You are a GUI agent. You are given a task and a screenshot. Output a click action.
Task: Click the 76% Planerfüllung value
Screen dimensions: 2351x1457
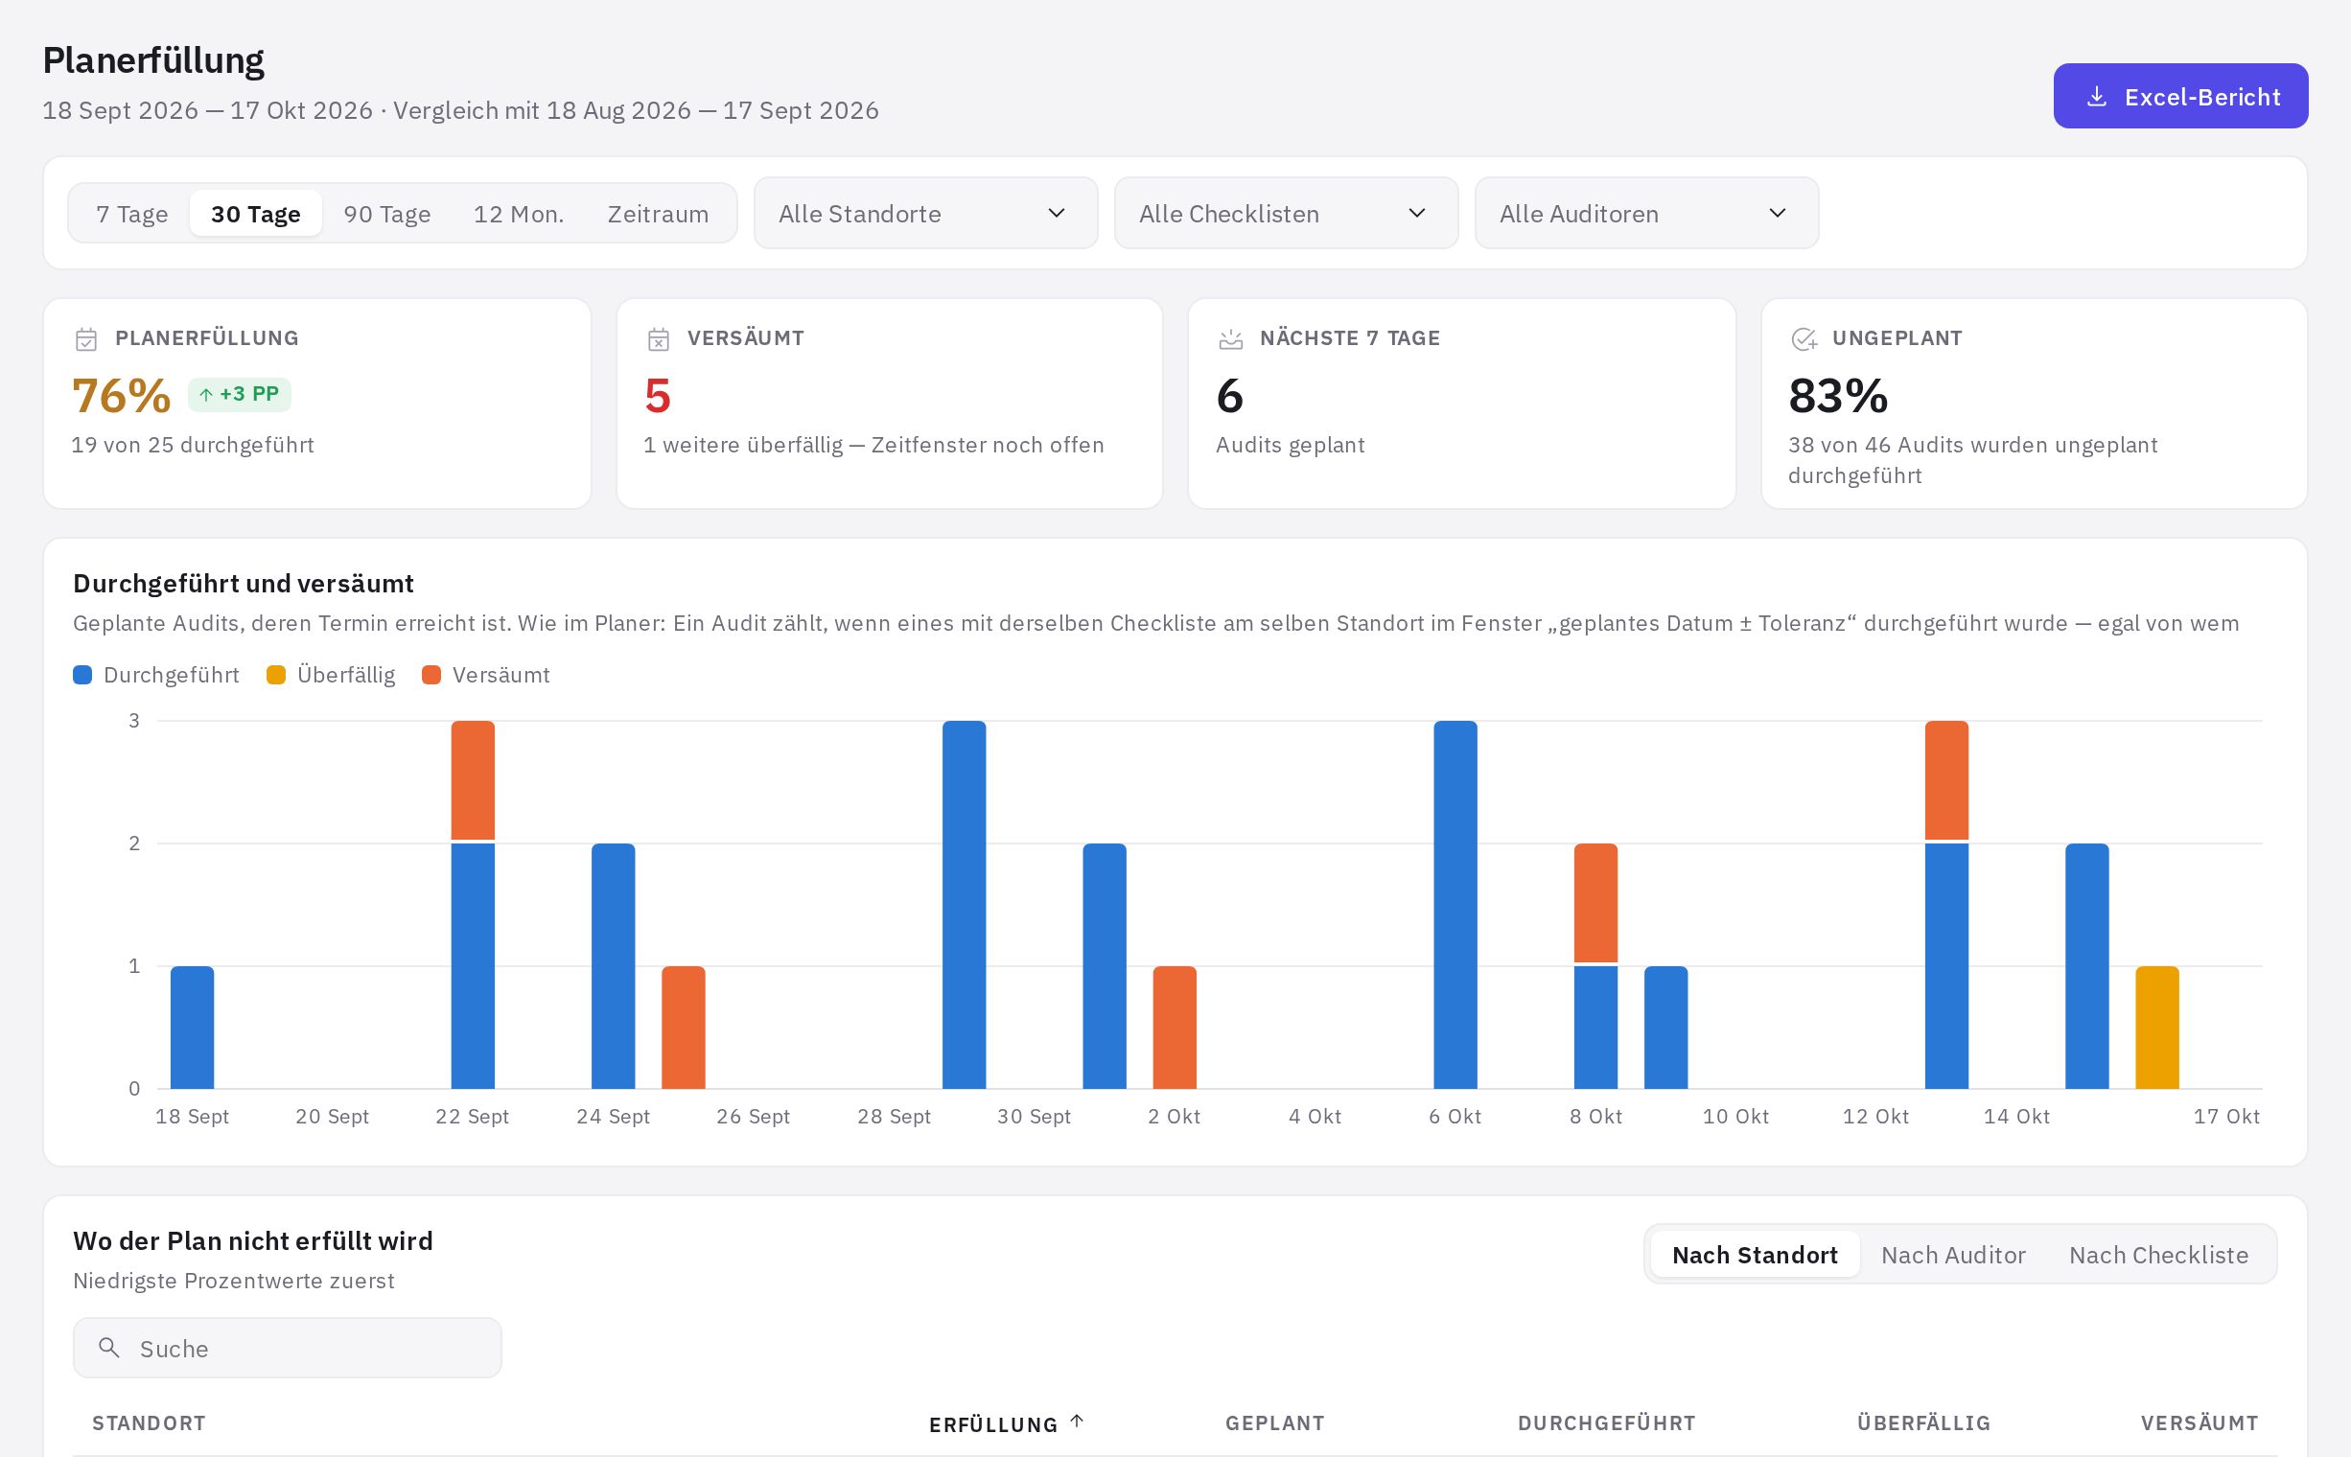122,396
